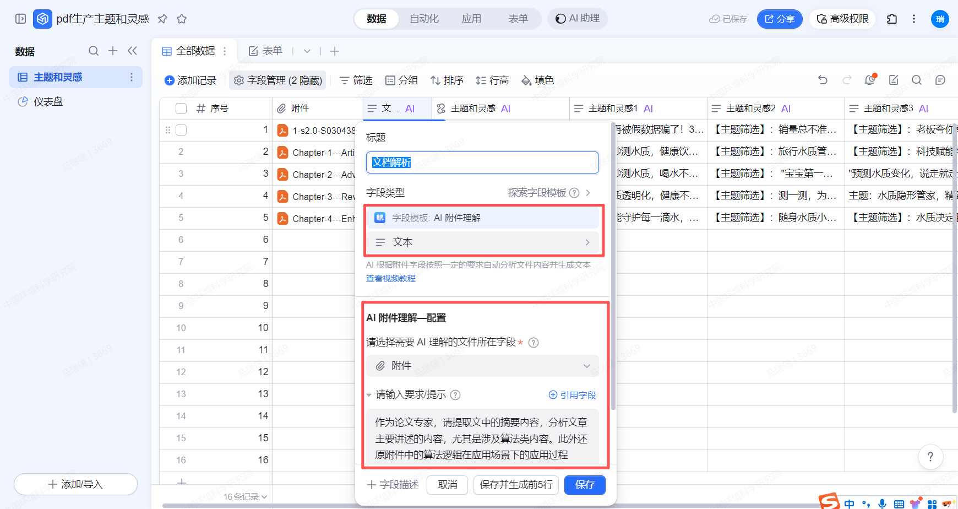
Task: Open the 查看视频教程 link
Action: [x=391, y=279]
